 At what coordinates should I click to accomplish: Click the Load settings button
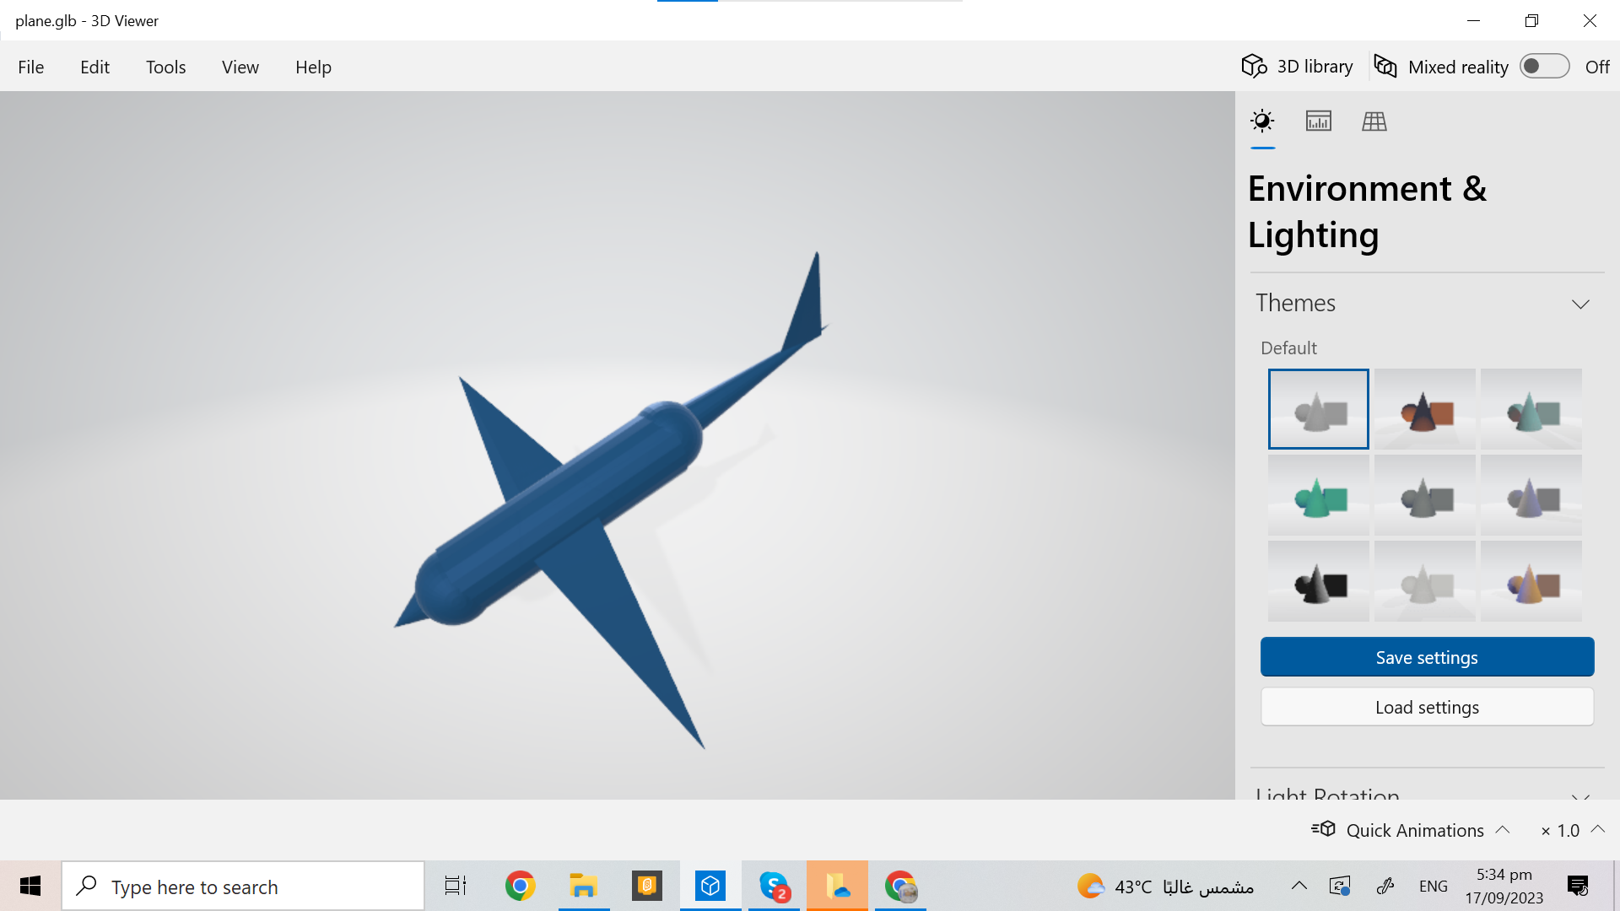1426,707
